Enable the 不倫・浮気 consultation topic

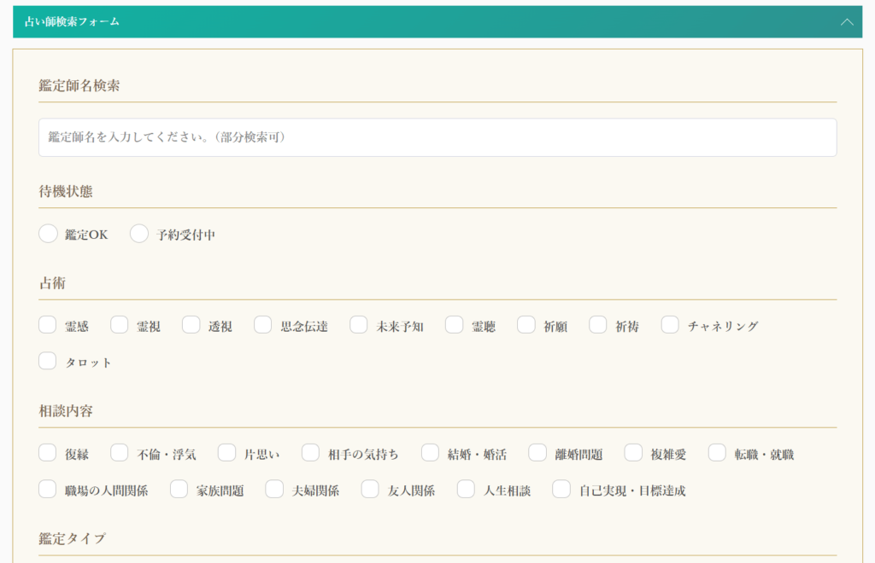[x=120, y=452]
